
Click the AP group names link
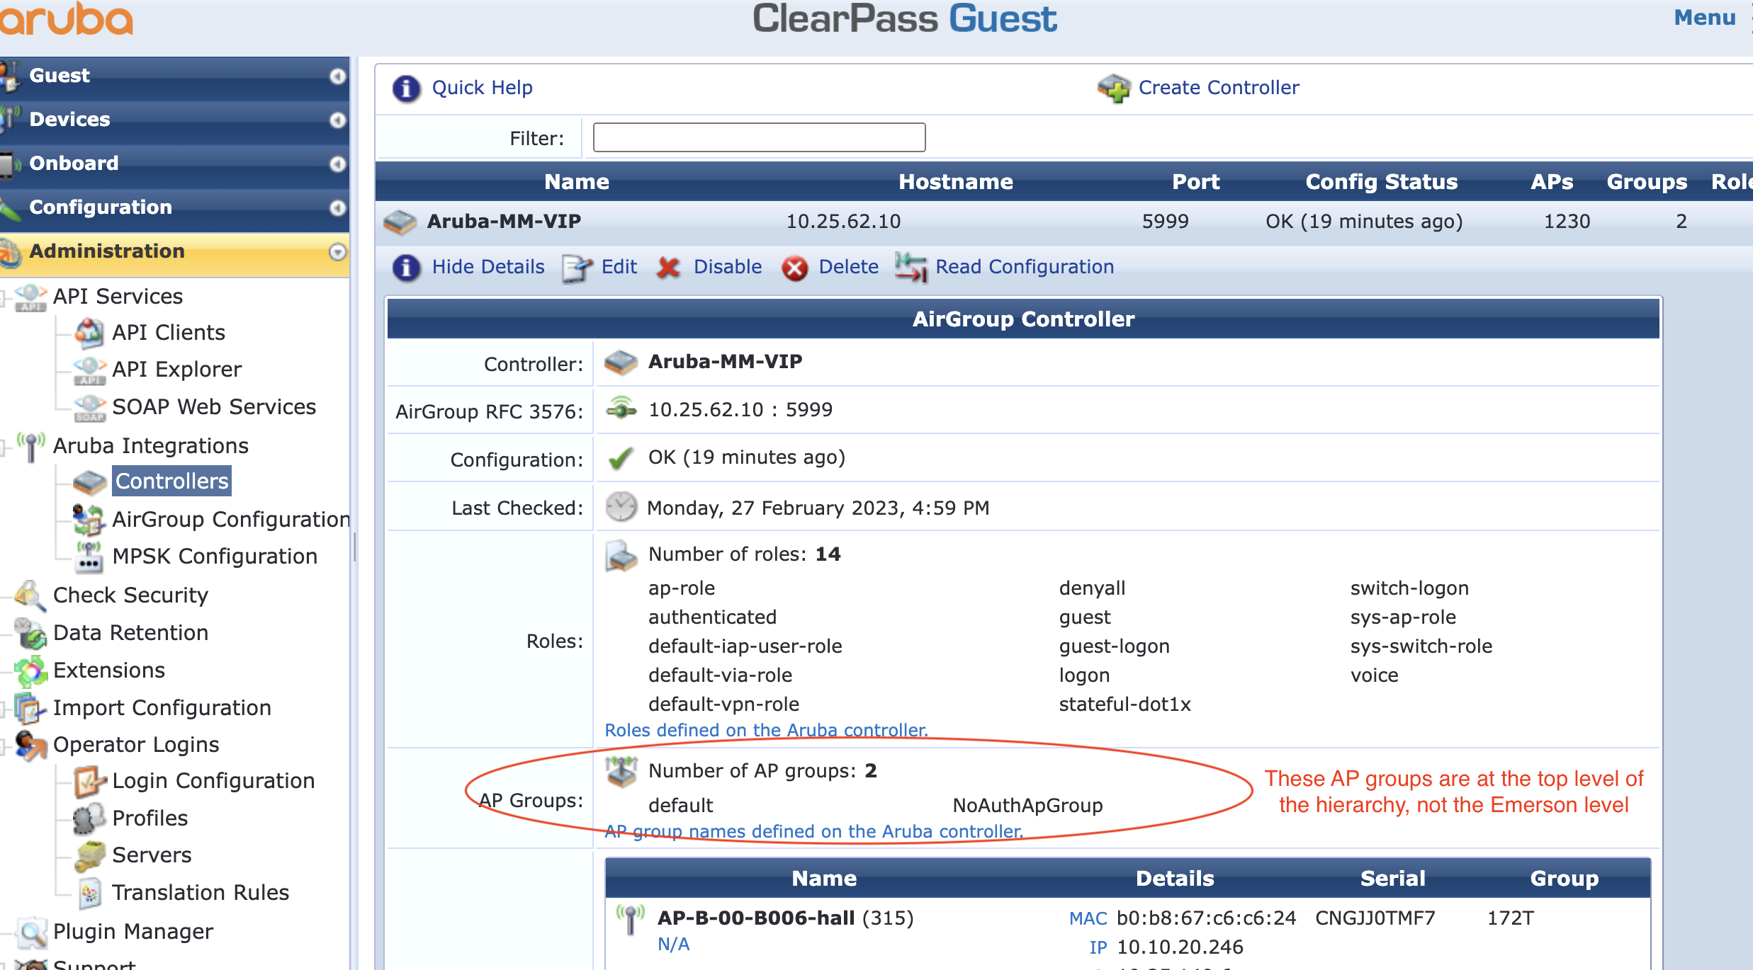click(813, 831)
